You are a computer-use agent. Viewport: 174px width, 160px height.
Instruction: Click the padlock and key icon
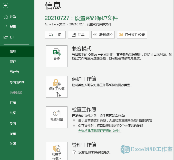[x=57, y=83]
